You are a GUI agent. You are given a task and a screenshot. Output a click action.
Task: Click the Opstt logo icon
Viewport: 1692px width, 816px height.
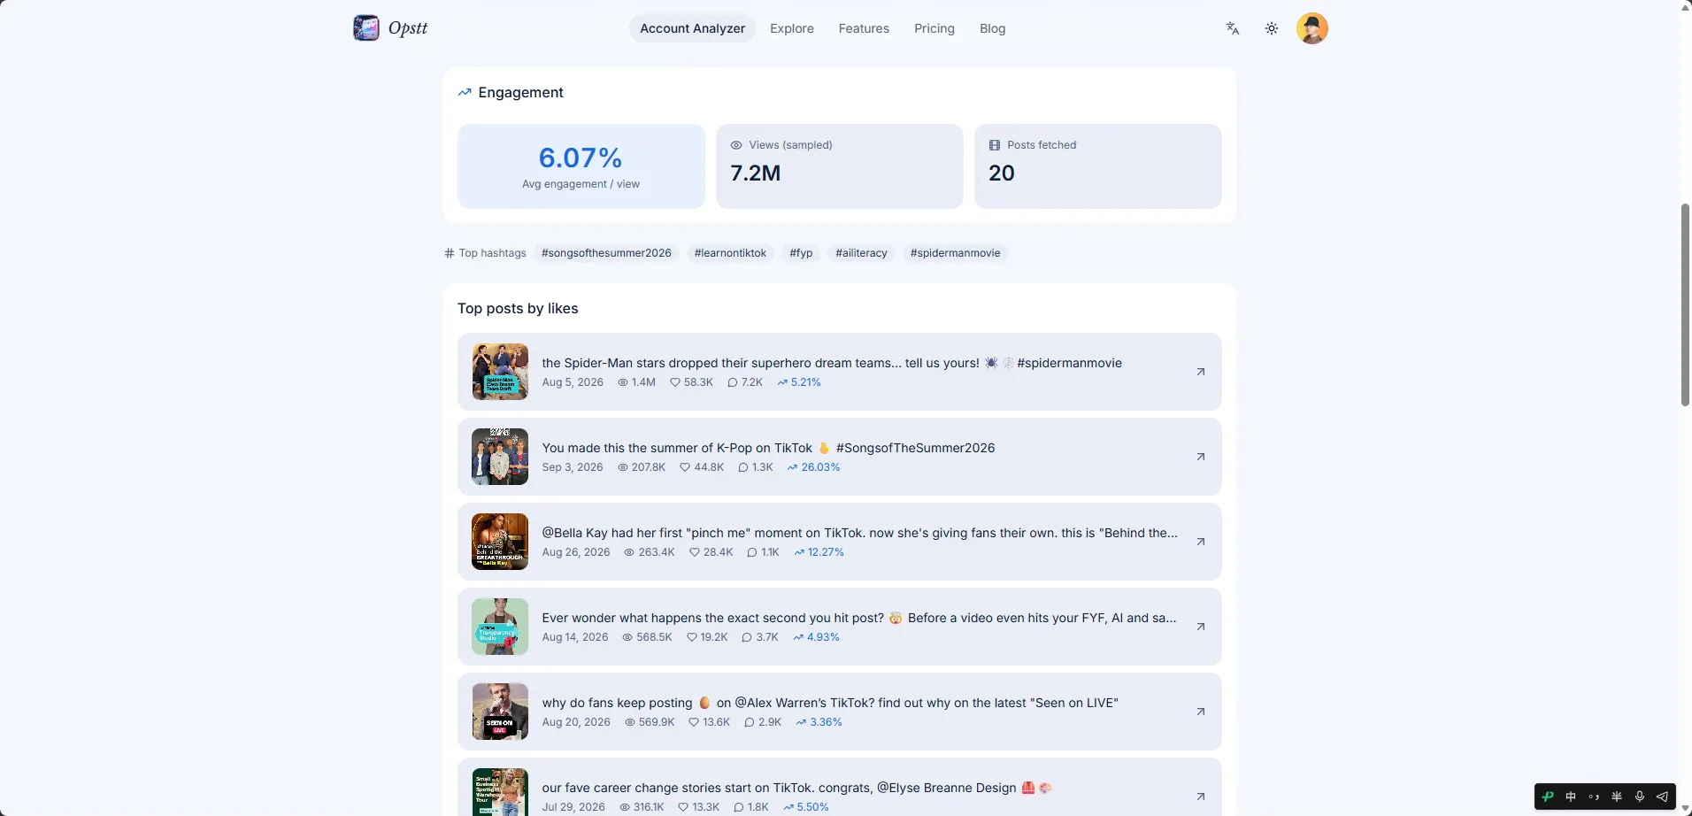pos(365,28)
